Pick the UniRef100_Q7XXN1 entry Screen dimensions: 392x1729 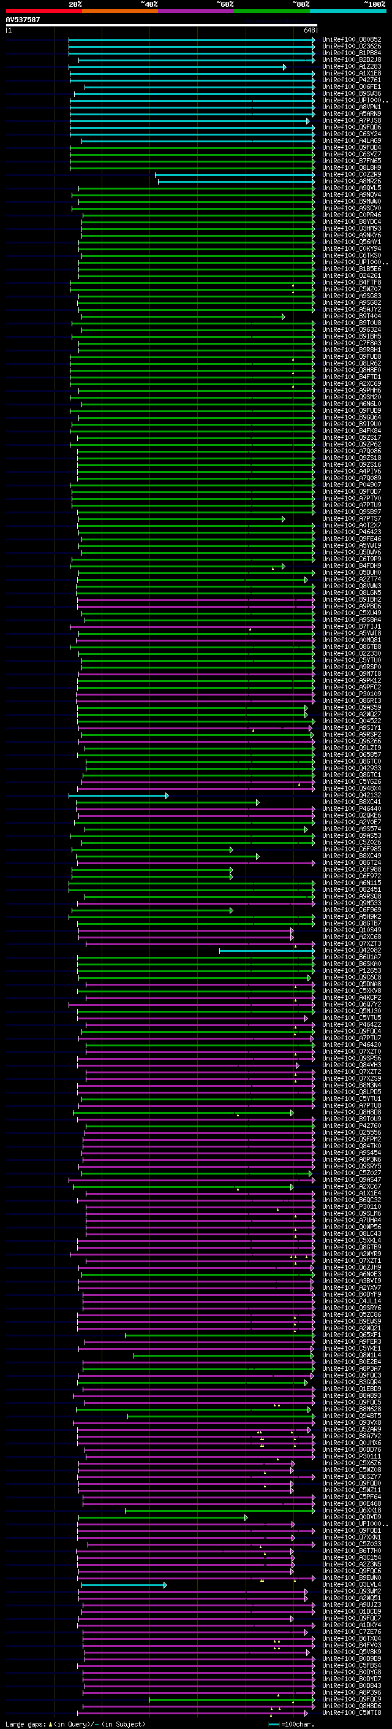tap(352, 1537)
